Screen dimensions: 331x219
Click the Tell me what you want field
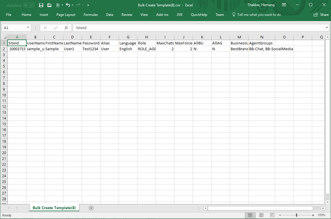[x=259, y=15]
